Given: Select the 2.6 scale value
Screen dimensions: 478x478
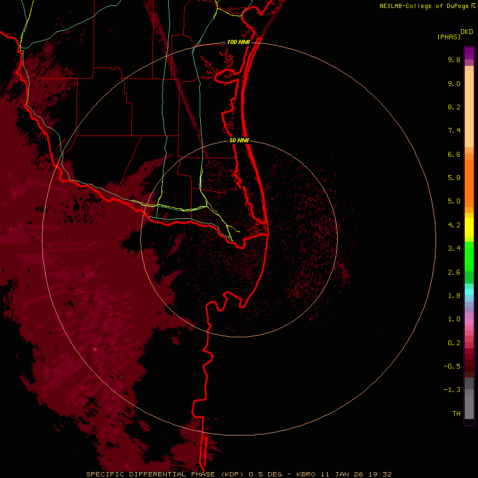Looking at the screenshot, I should click(x=454, y=272).
